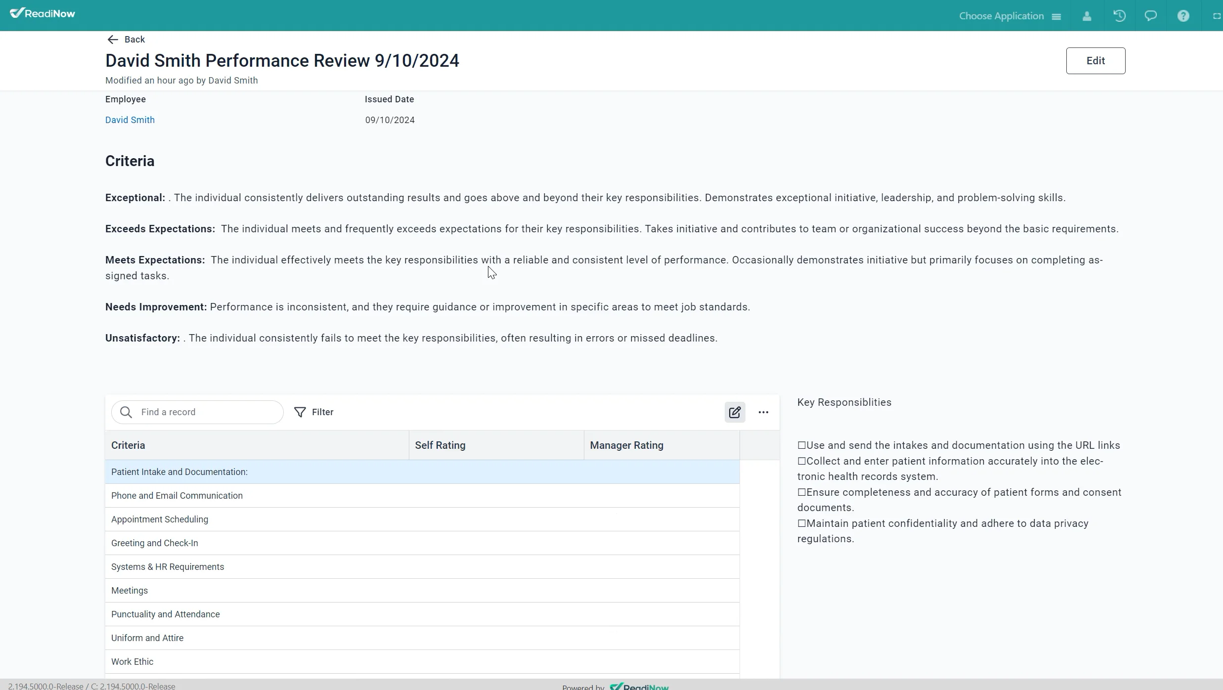Open the user profile icon
Viewport: 1223px width, 690px height.
[x=1087, y=16]
